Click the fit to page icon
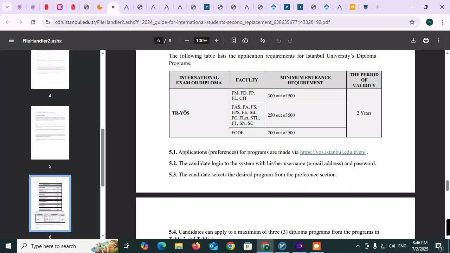450x253 pixels. pyautogui.click(x=233, y=40)
